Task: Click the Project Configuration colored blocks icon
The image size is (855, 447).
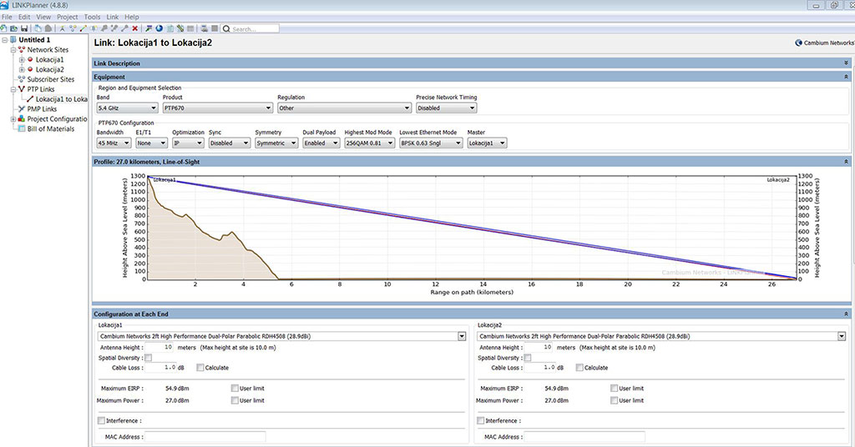Action: click(x=21, y=118)
